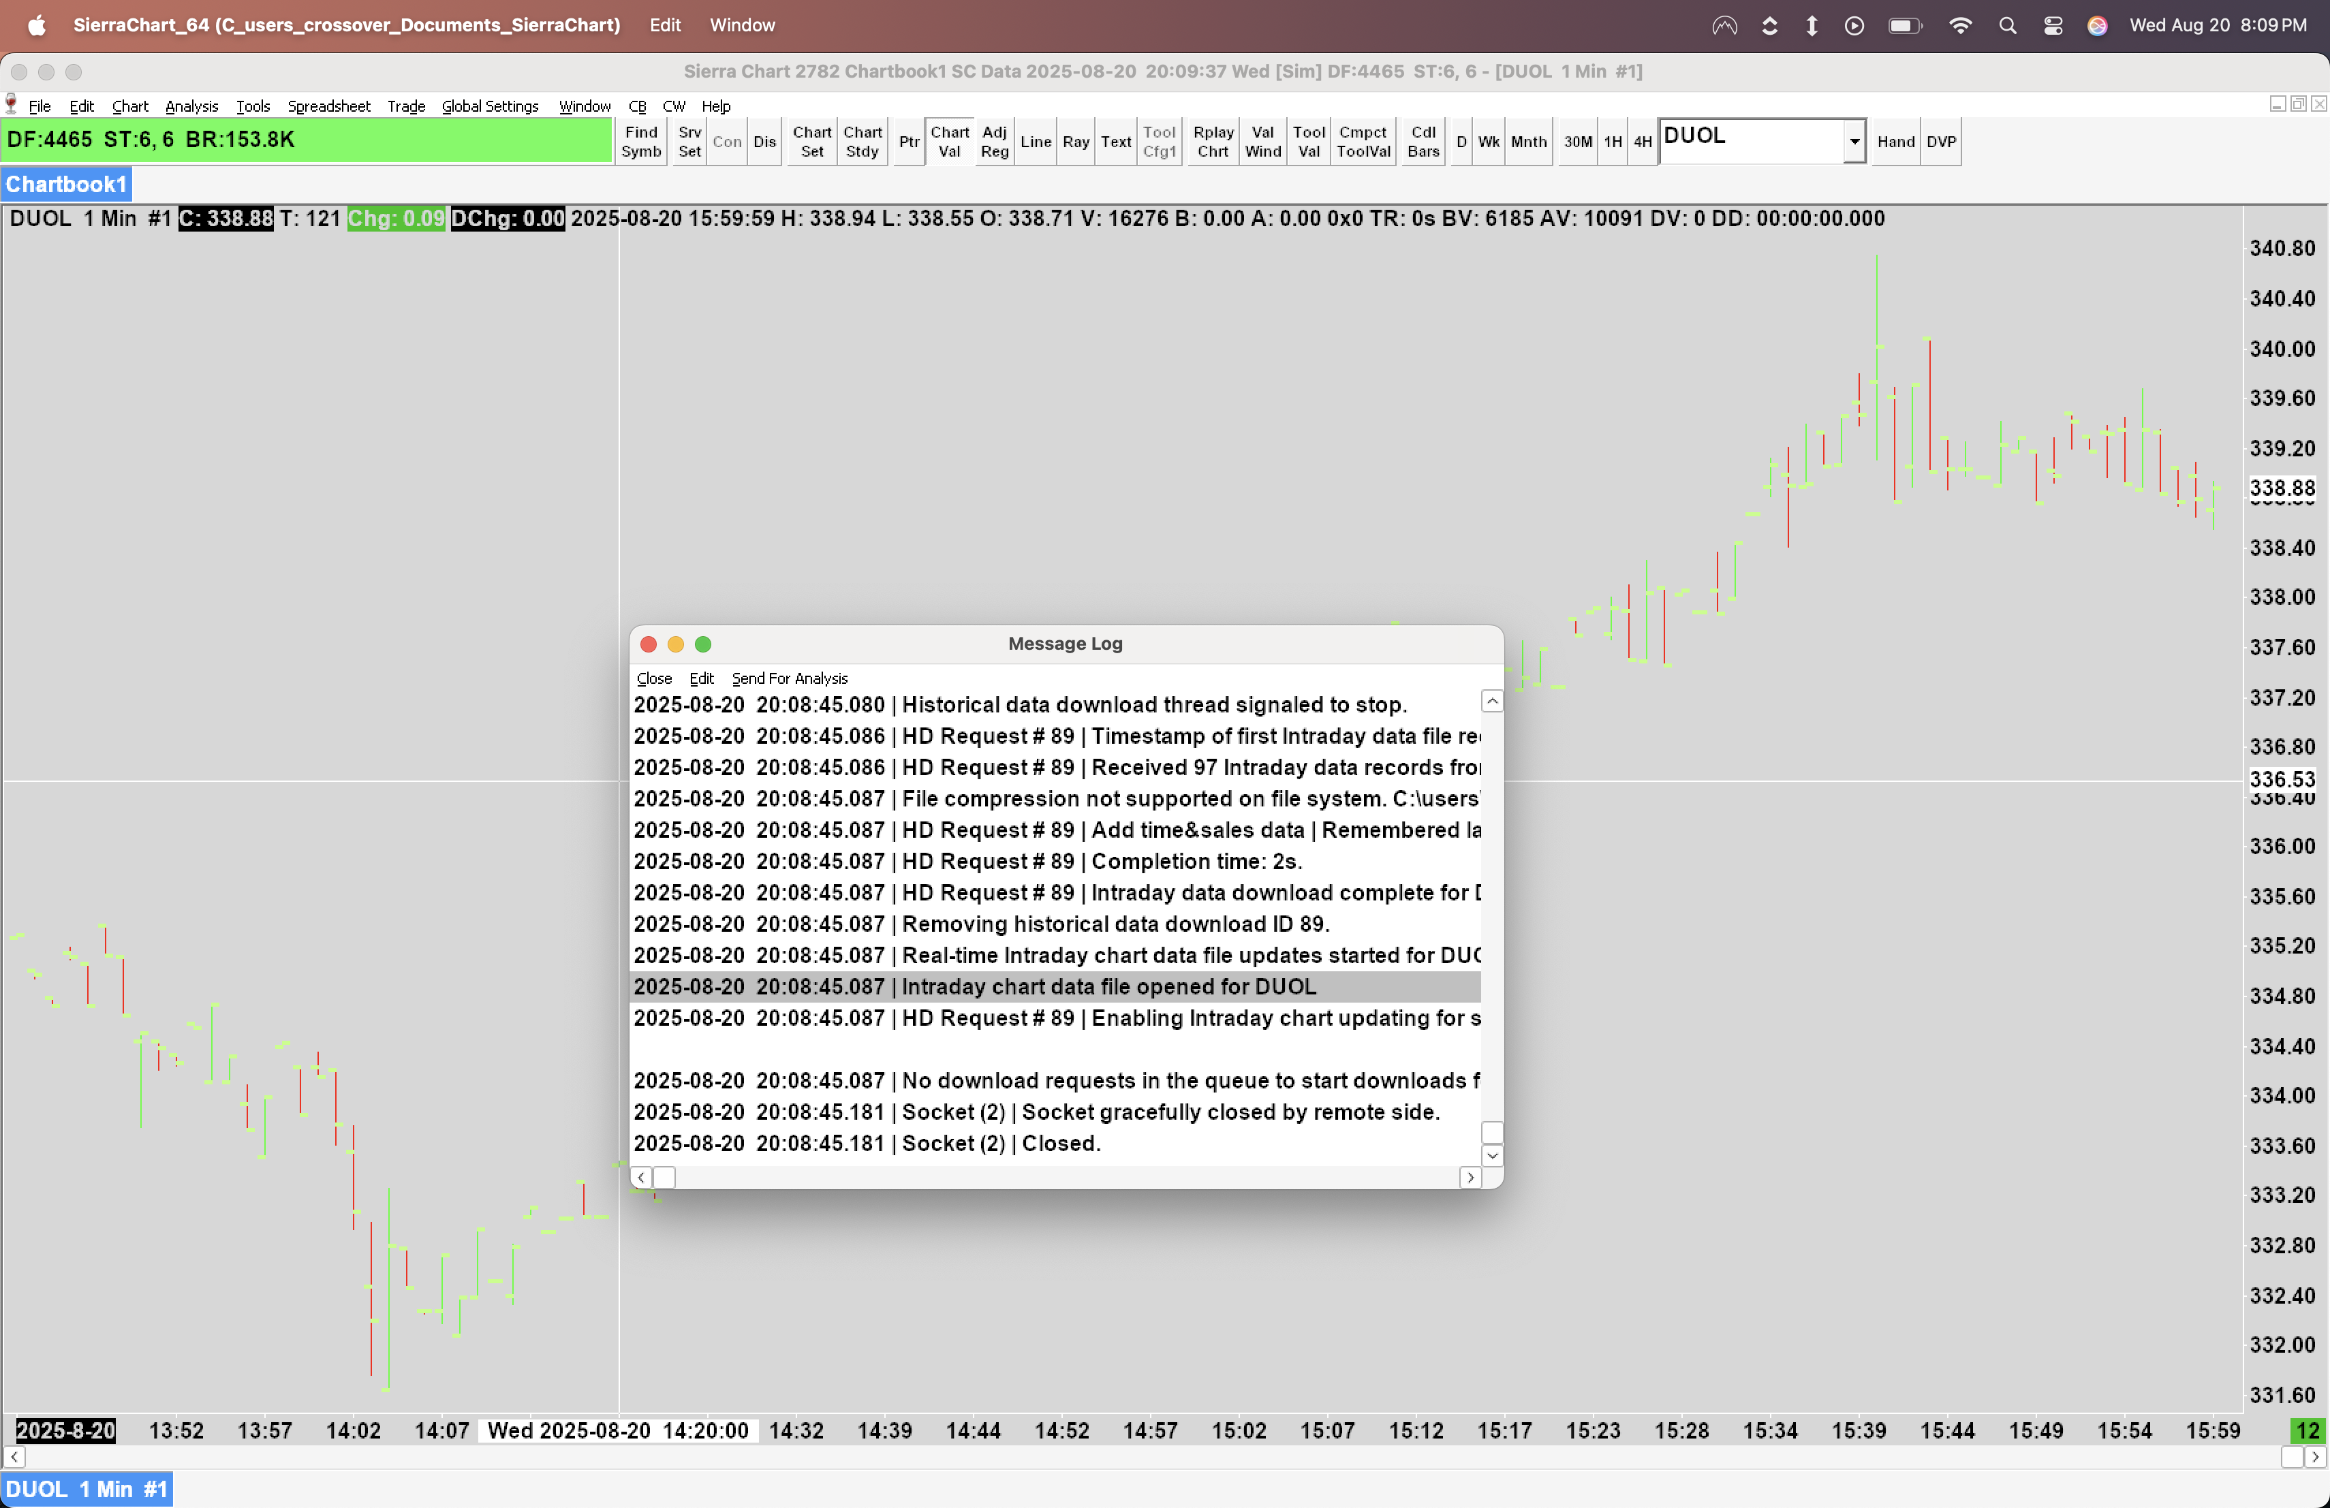2330x1508 pixels.
Task: Toggle Compact Tool Values display
Action: (x=1363, y=142)
